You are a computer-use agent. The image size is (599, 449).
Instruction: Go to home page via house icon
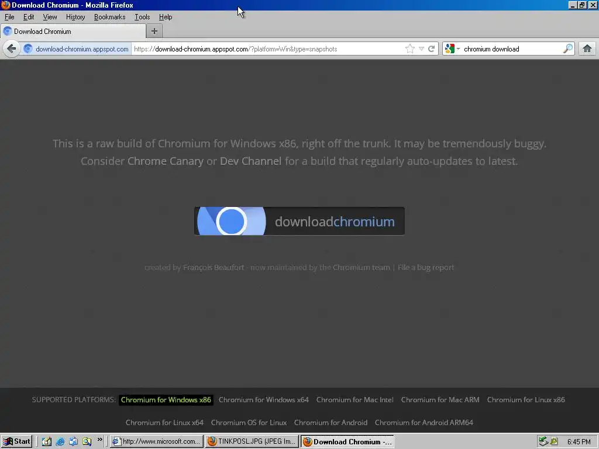[x=587, y=49]
